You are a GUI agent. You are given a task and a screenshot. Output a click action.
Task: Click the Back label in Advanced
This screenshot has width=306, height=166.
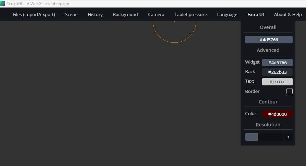(250, 72)
